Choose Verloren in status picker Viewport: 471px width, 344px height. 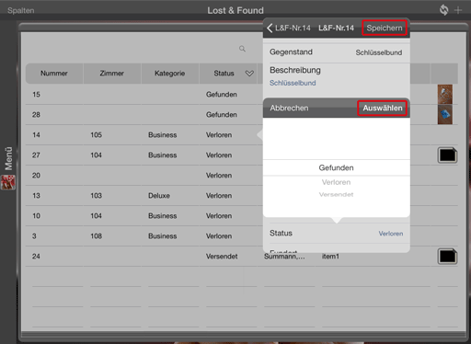pos(336,182)
